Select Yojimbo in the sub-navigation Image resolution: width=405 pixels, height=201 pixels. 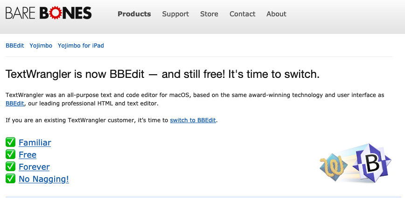pos(41,46)
